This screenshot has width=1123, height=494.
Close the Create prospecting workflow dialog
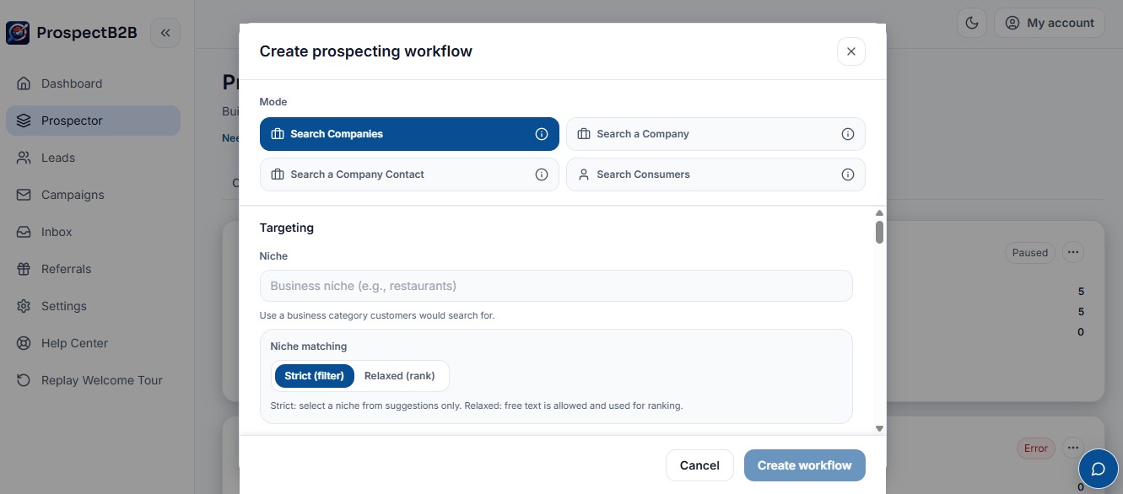tap(850, 51)
